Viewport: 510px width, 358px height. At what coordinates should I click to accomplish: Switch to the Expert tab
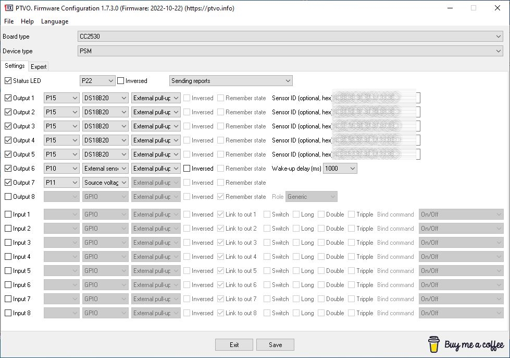coord(39,66)
